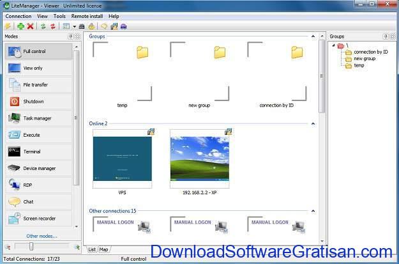The image size is (399, 264).
Task: Open the Tools menu
Action: [59, 16]
